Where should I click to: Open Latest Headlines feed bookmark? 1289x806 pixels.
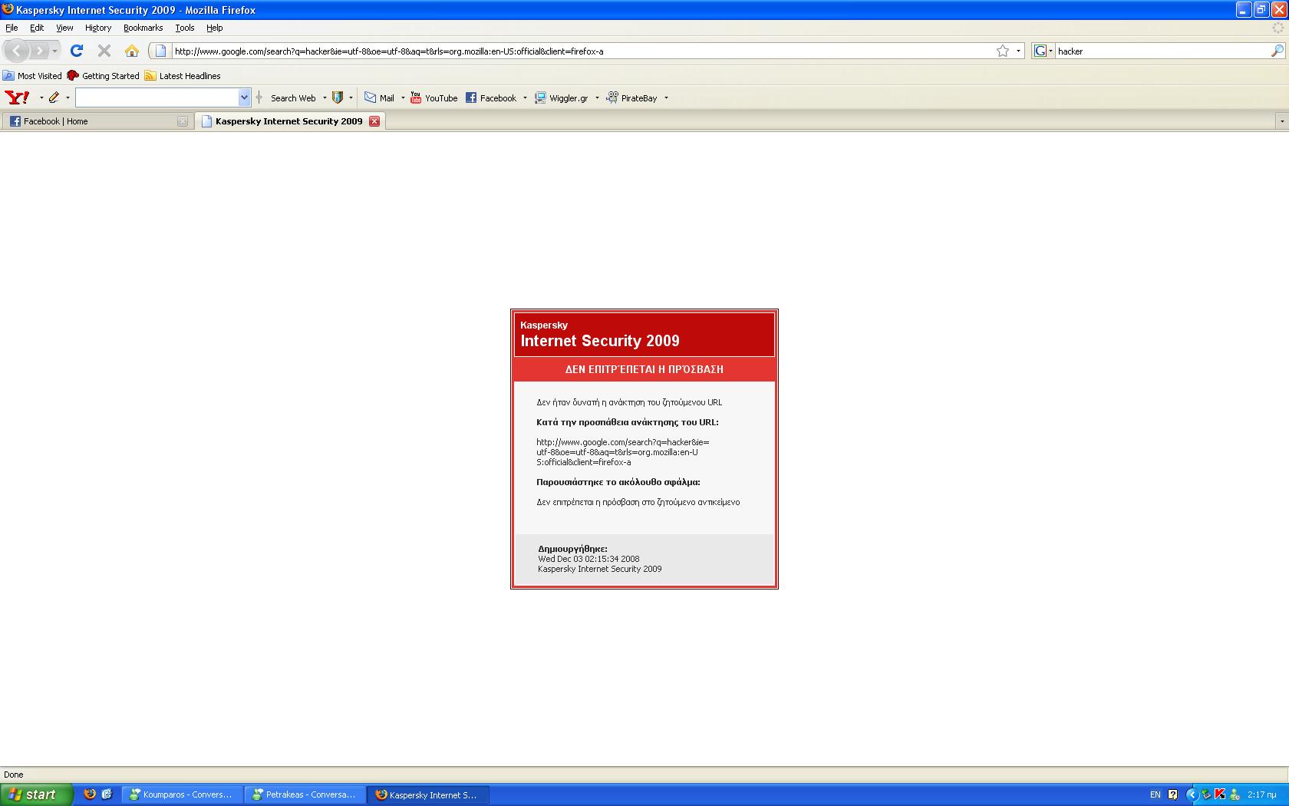(x=183, y=75)
